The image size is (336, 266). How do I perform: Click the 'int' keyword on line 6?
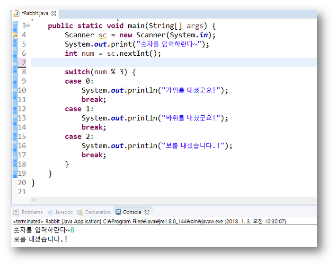click(71, 53)
